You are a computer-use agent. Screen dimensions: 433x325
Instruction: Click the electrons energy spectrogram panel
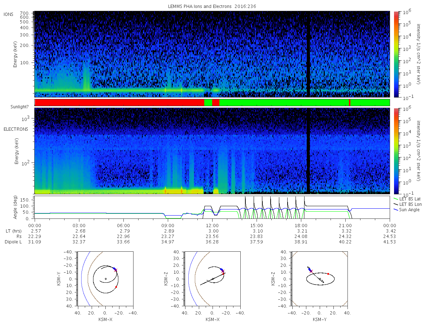(212, 151)
